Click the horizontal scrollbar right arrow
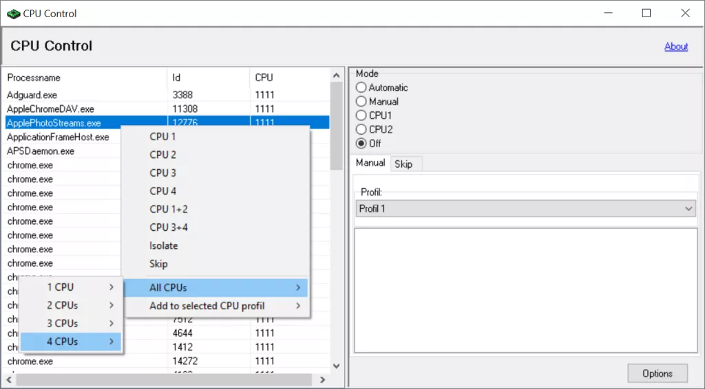The image size is (705, 389). pos(322,379)
